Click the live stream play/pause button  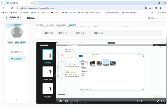(x=60, y=101)
